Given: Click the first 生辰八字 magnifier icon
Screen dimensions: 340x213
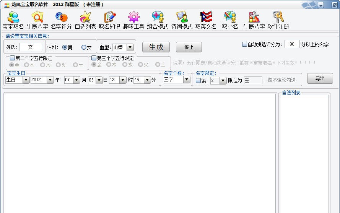Looking at the screenshot, I should [x=37, y=20].
